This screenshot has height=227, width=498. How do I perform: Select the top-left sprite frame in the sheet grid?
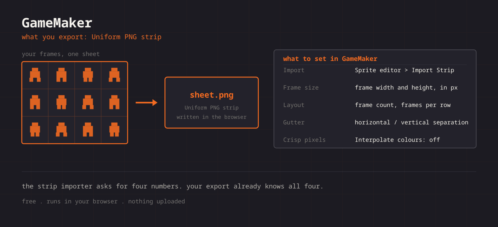pos(35,75)
